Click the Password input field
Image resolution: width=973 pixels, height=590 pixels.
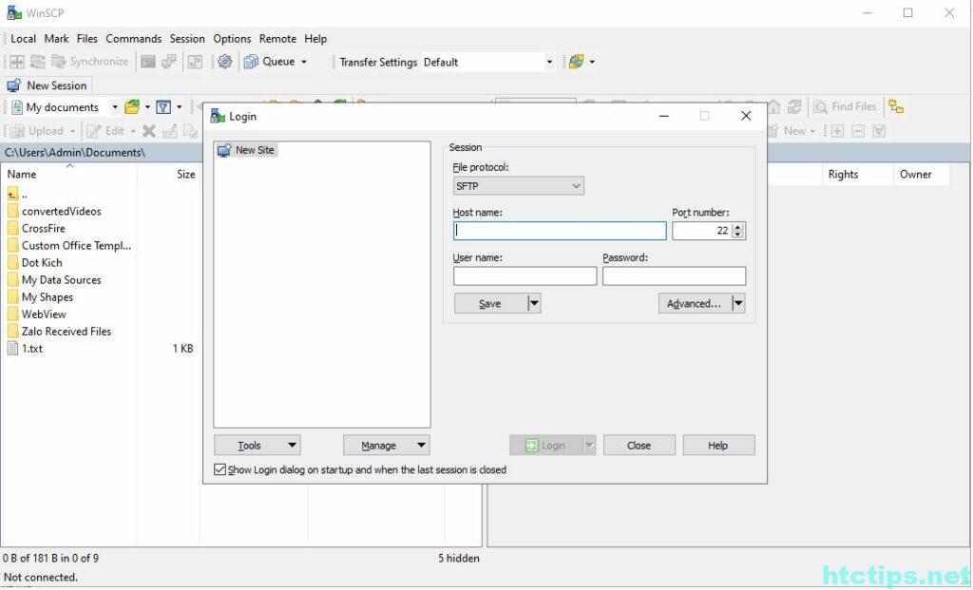click(674, 276)
